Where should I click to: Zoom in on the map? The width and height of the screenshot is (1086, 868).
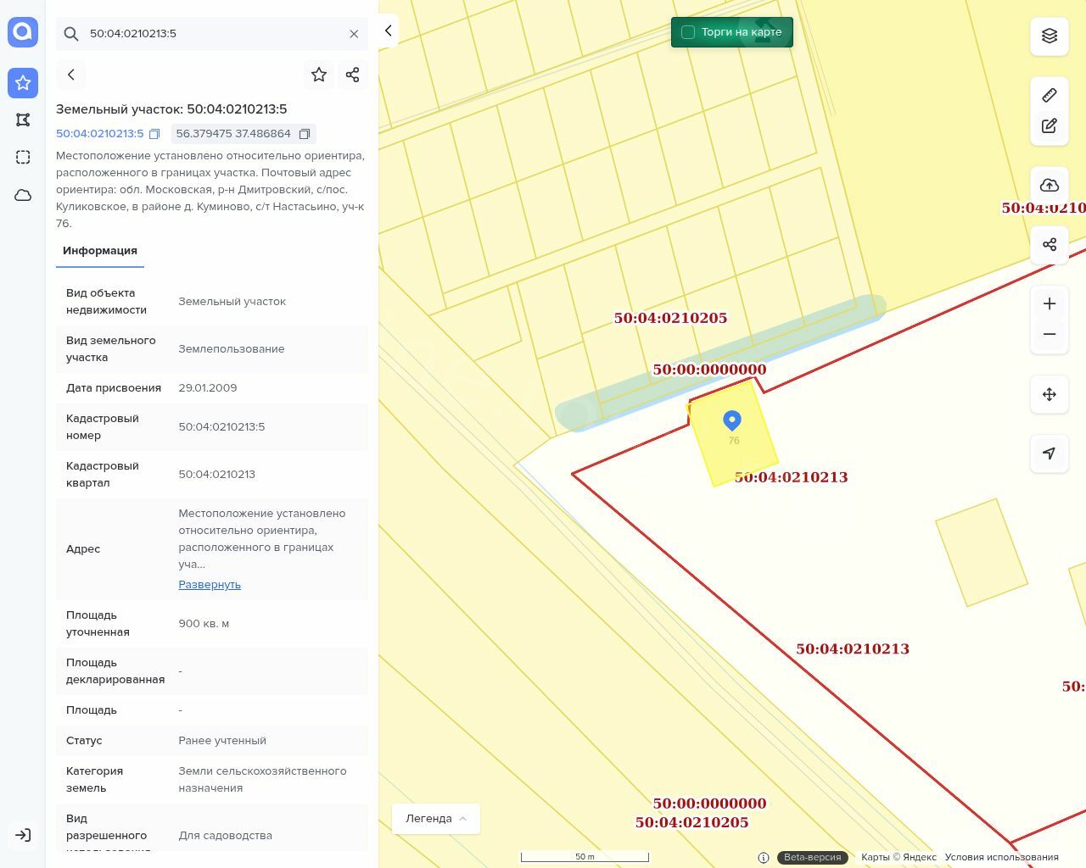click(1050, 303)
